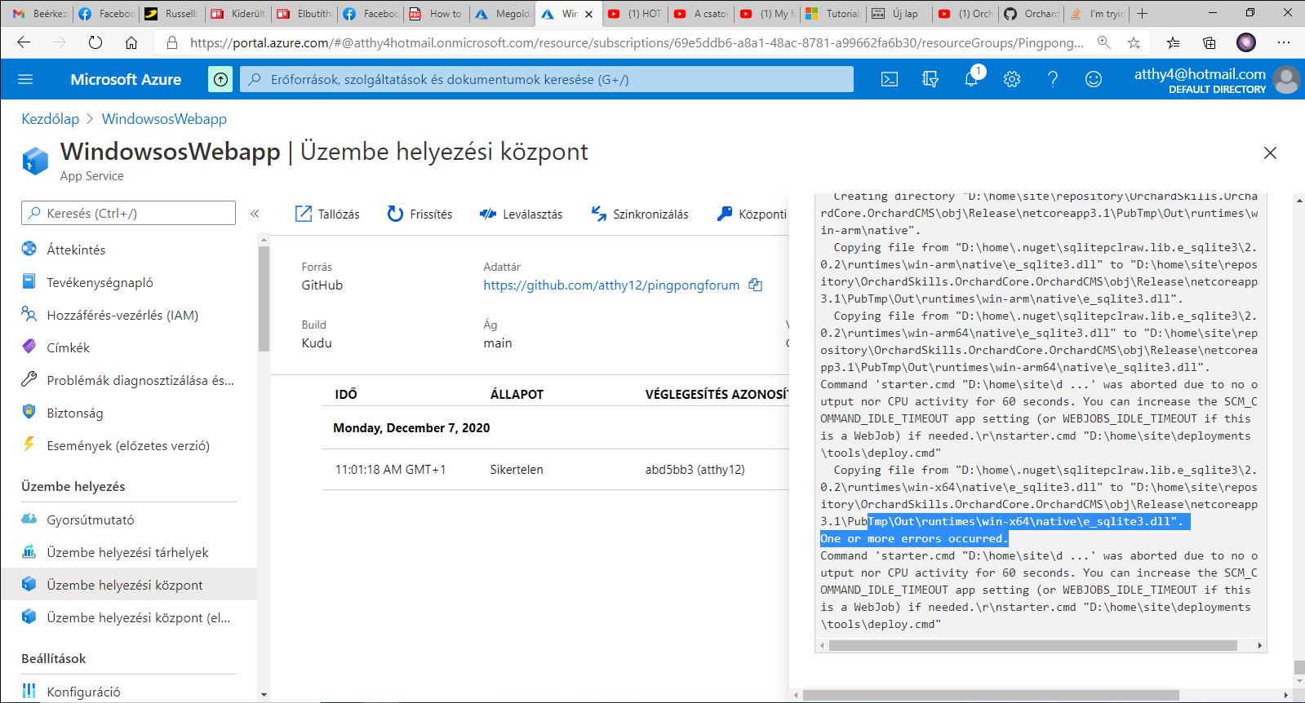
Task: Close the deployment center blade
Action: [1270, 153]
